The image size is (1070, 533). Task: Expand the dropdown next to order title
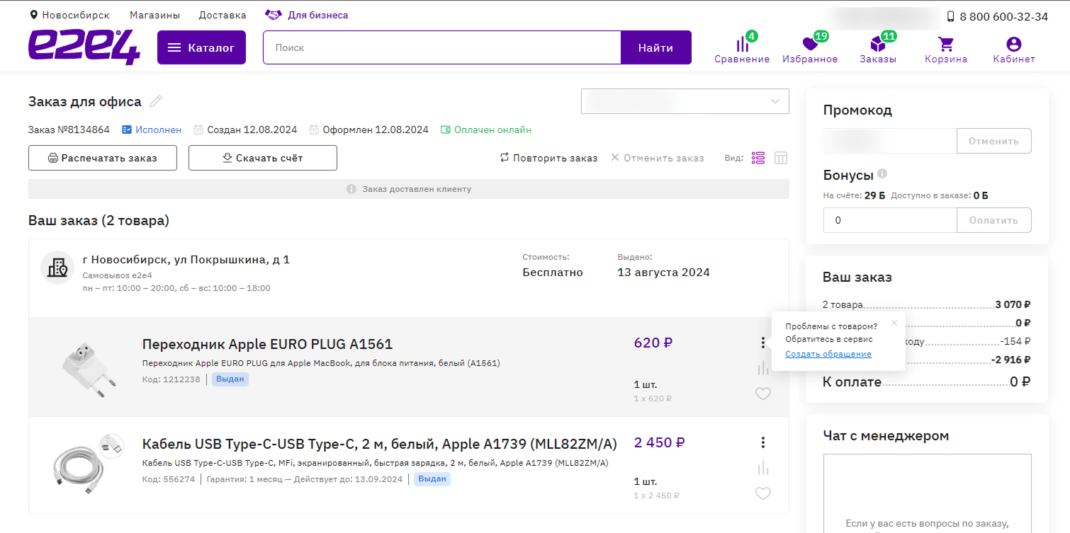coord(685,101)
